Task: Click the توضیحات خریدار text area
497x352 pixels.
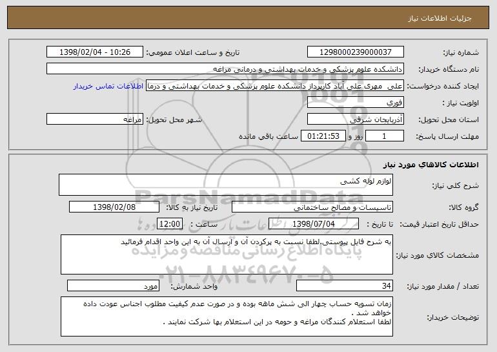Action: tap(227, 316)
